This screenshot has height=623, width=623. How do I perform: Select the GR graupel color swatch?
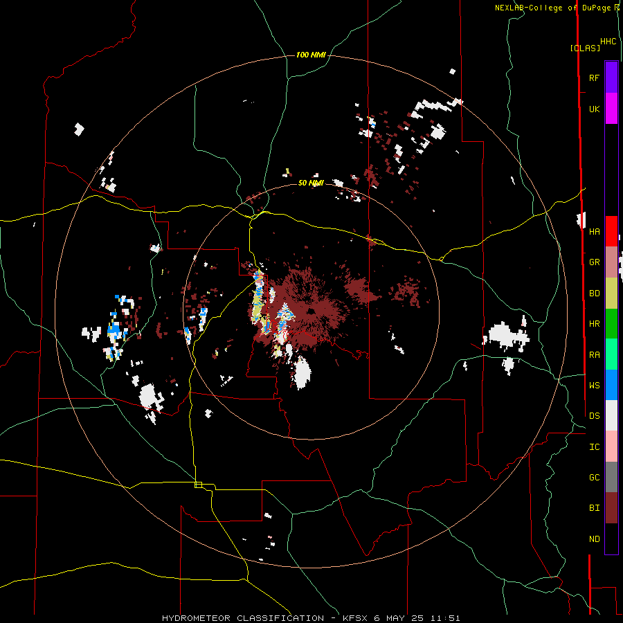pos(611,262)
